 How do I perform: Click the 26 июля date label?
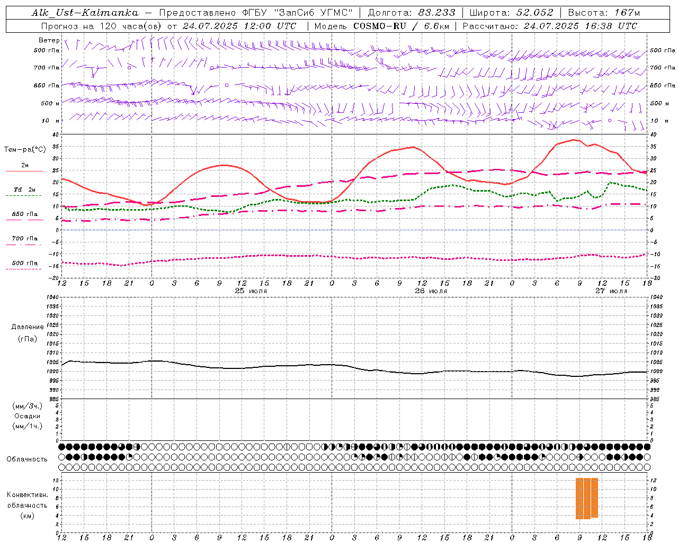431,291
